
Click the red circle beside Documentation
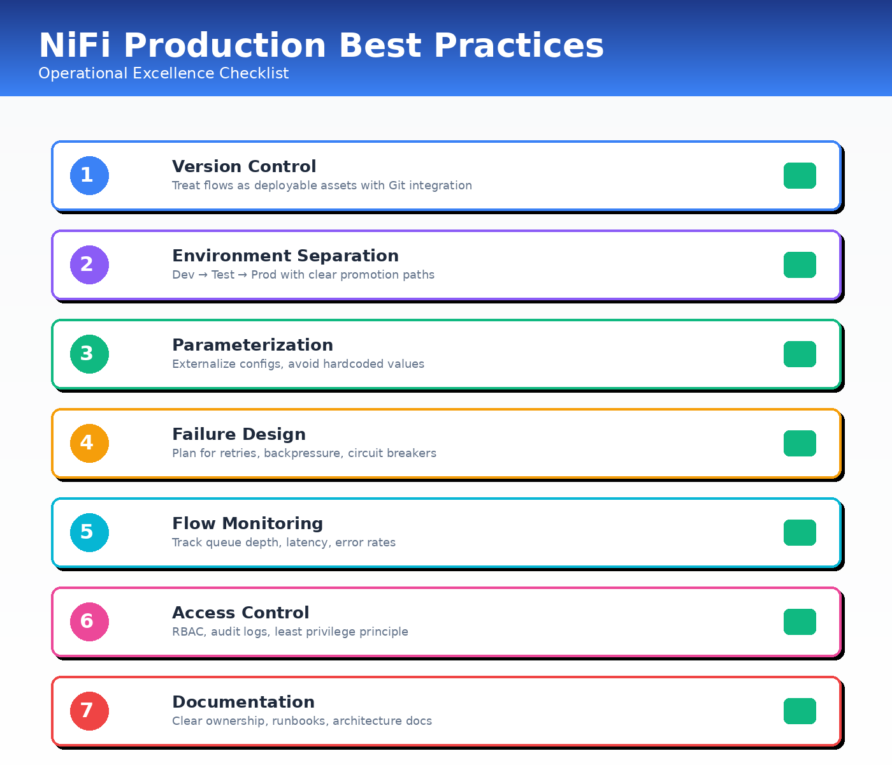pyautogui.click(x=89, y=711)
